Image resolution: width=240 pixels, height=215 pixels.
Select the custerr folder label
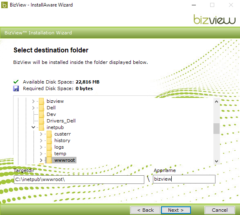(x=63, y=134)
